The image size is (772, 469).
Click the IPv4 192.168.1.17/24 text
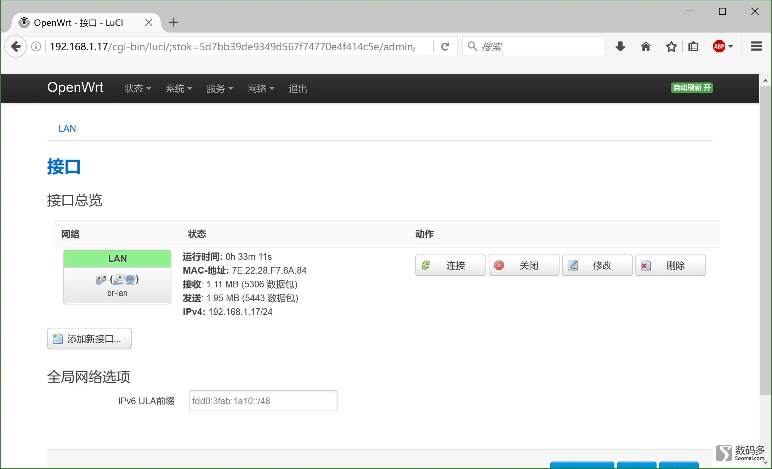(227, 312)
